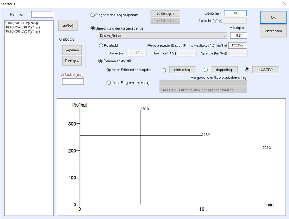The width and height of the screenshot is (289, 219).
Task: Select 'durch Regenauswertung' radio button
Action: click(109, 83)
